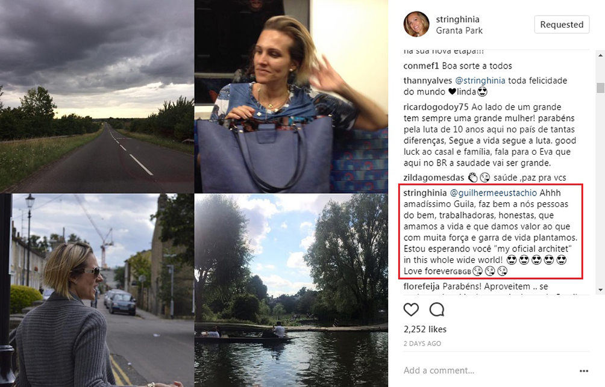Click the stringhinia username in header
The image size is (605, 387).
pyautogui.click(x=461, y=19)
